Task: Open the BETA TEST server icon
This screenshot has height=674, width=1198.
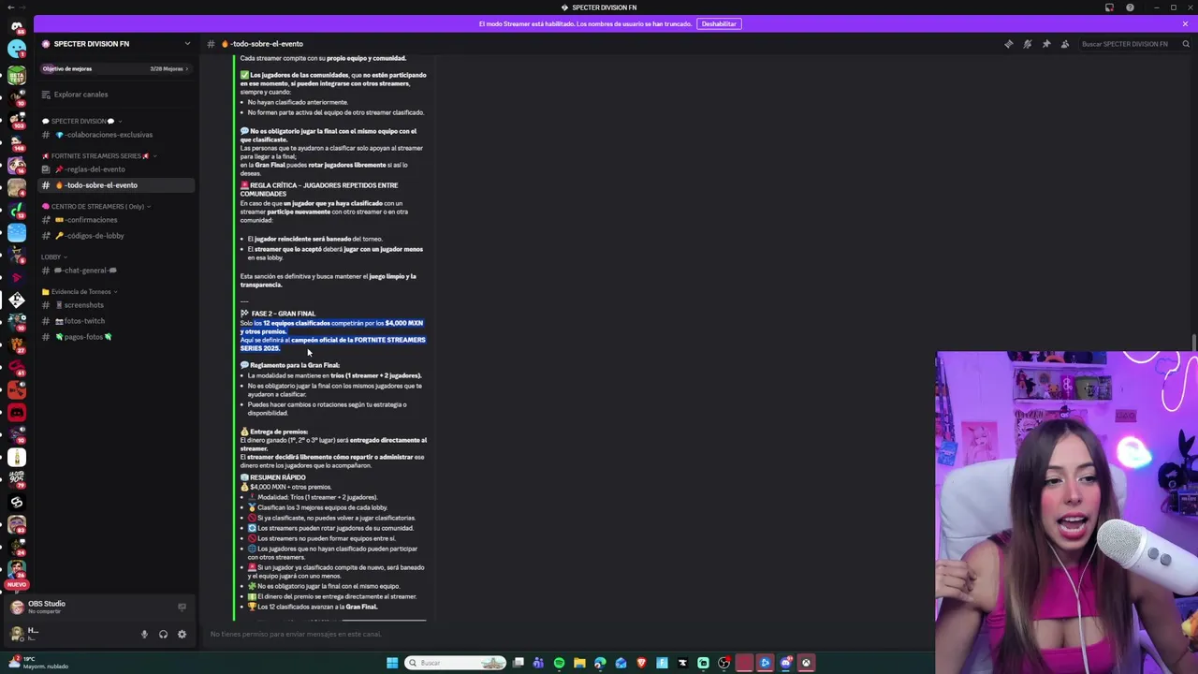Action: [x=17, y=75]
